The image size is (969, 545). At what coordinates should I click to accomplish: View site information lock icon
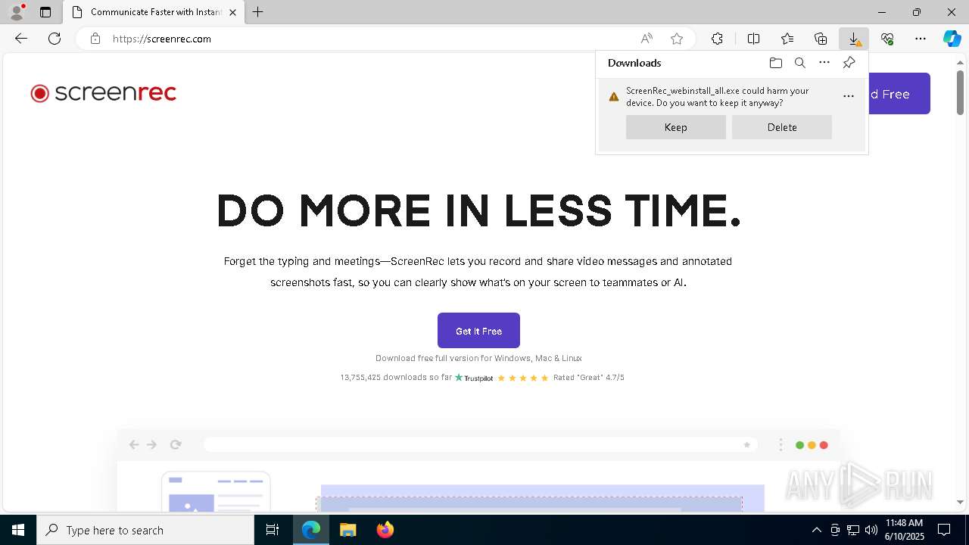pos(95,39)
